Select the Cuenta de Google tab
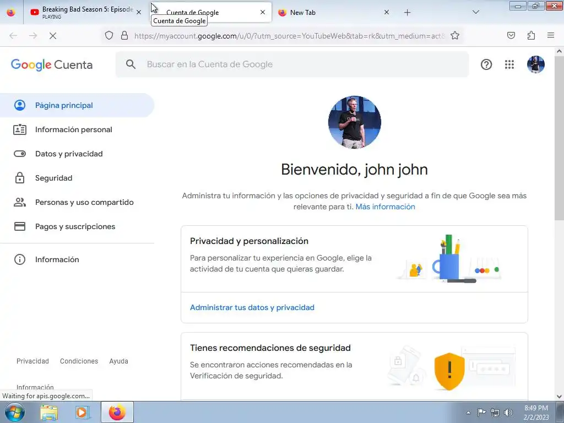This screenshot has height=423, width=564. 210,12
